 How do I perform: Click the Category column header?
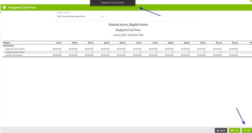pyautogui.click(x=7, y=43)
